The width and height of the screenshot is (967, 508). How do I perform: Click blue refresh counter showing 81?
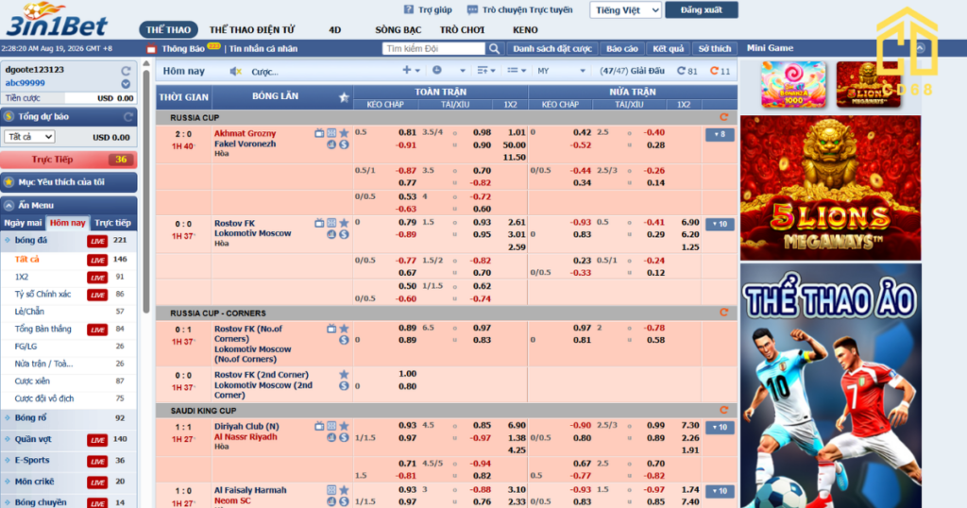coord(687,71)
